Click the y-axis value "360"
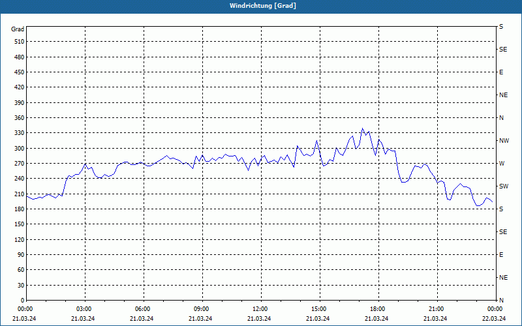 pos(20,118)
